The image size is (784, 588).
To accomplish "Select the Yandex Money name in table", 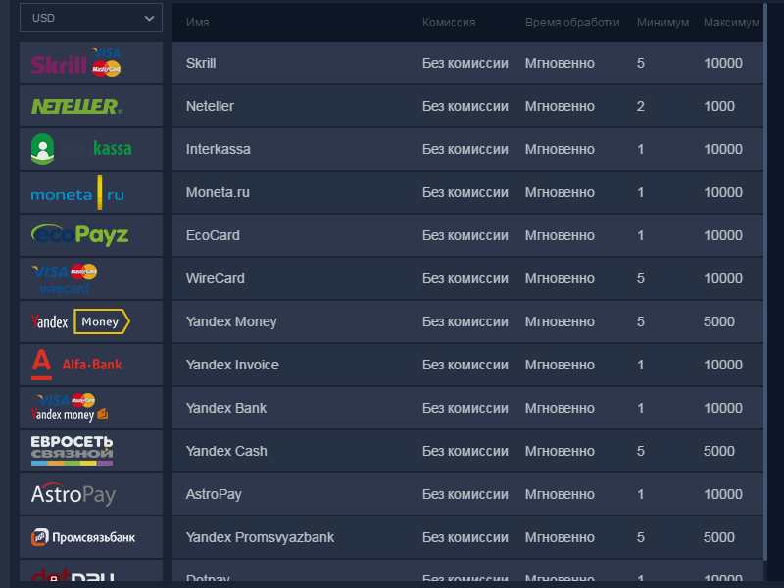I will click(231, 321).
